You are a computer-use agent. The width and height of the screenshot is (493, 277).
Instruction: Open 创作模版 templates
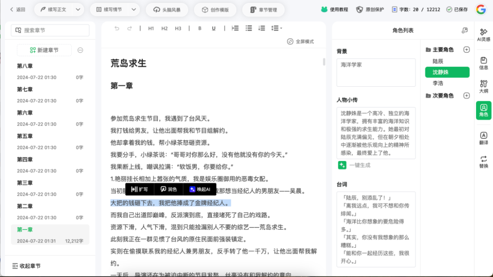(x=215, y=10)
